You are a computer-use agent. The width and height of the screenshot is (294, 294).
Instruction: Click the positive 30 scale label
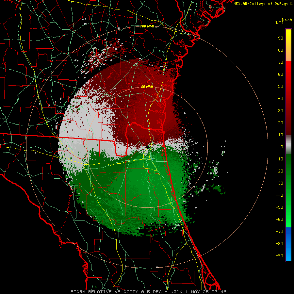pos(281,111)
